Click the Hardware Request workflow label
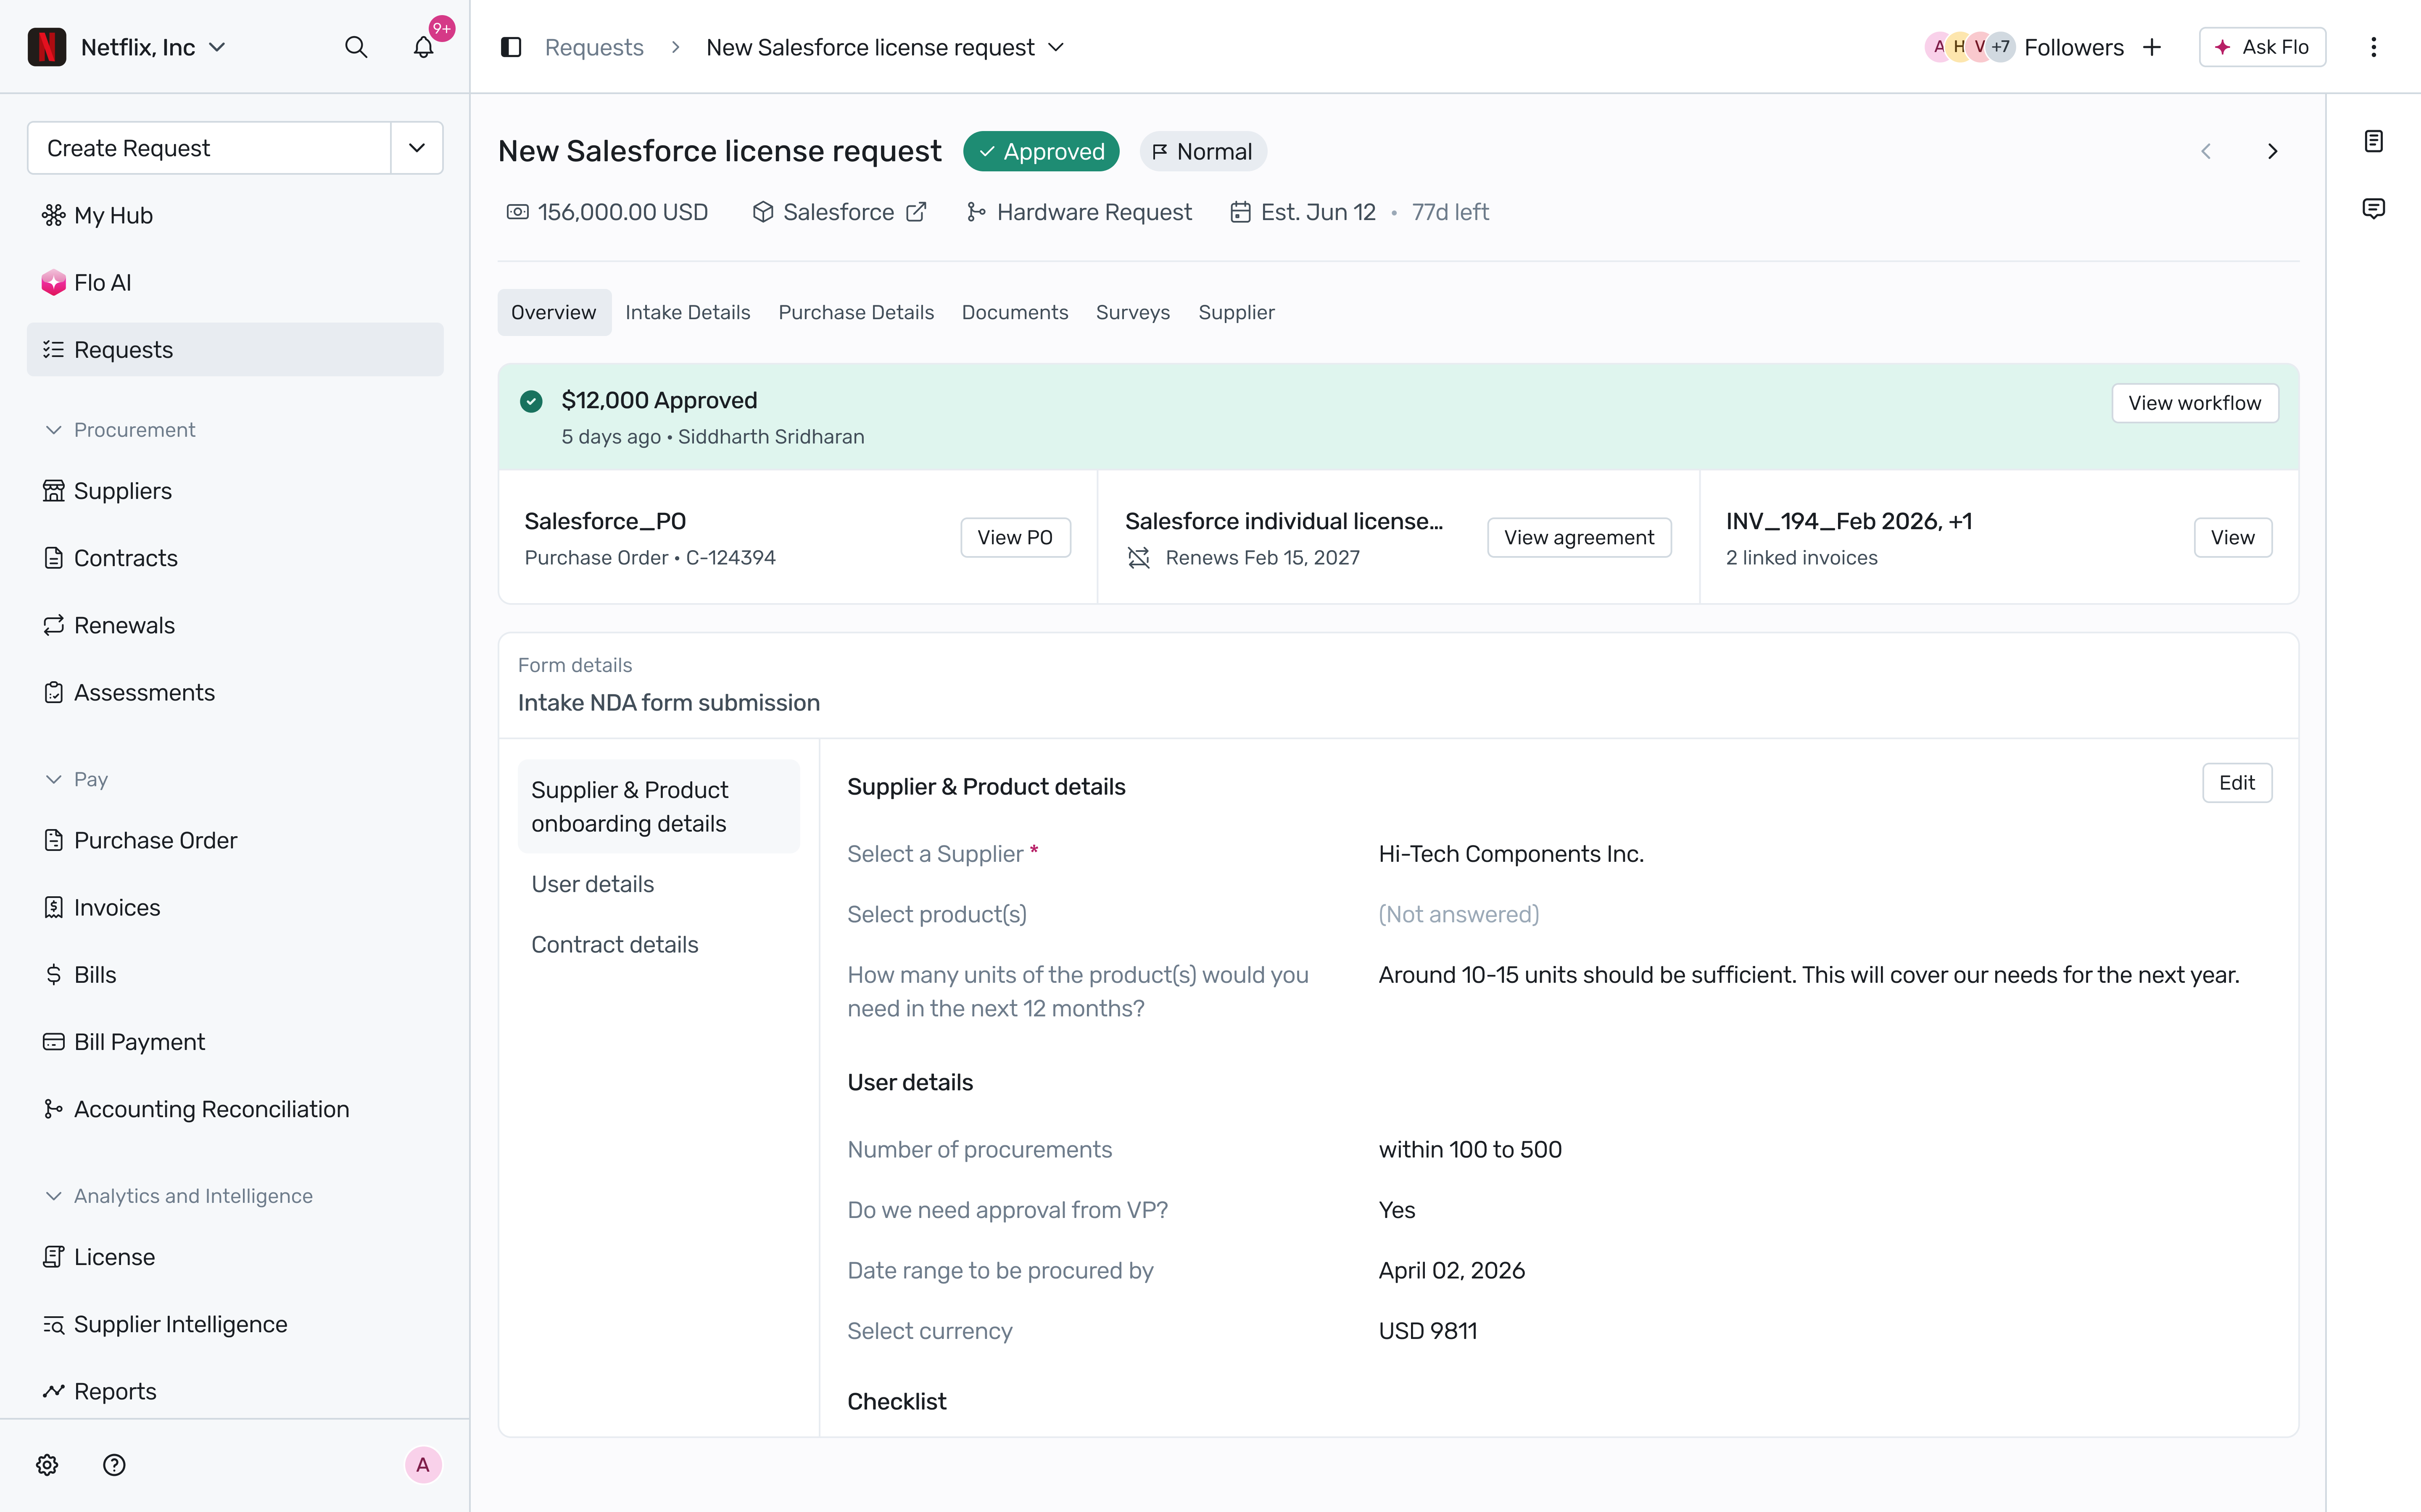This screenshot has height=1512, width=2421. click(x=1079, y=212)
